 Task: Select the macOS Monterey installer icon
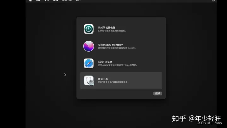pos(89,46)
